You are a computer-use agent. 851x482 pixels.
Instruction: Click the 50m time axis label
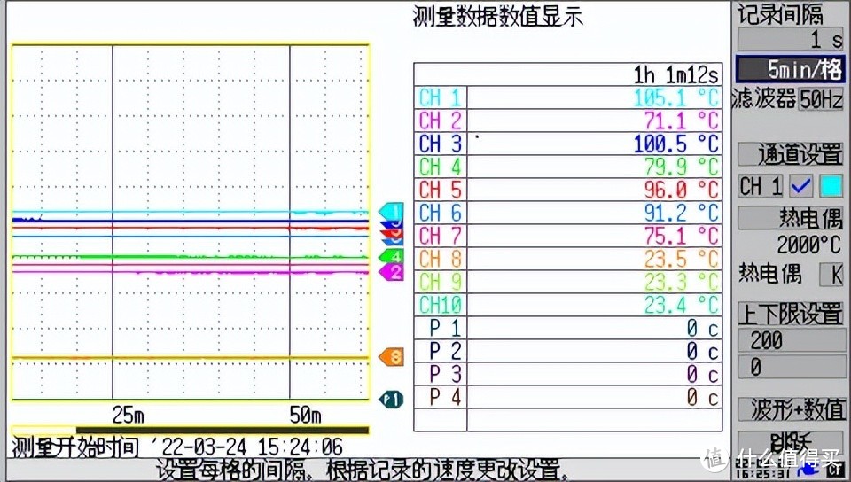[x=305, y=415]
